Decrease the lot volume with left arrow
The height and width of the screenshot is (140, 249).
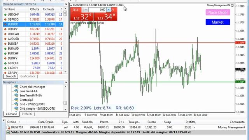tap(86, 10)
